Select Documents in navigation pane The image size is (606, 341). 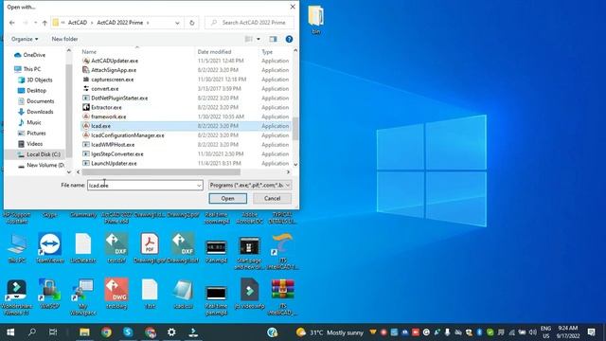coord(36,101)
